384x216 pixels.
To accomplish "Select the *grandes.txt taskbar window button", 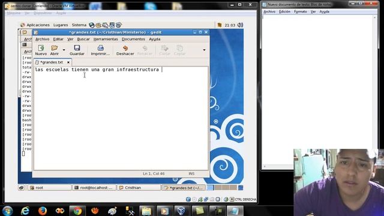I will [184, 188].
